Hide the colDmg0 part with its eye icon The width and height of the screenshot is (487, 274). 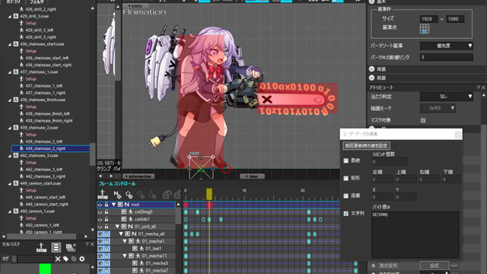100,212
